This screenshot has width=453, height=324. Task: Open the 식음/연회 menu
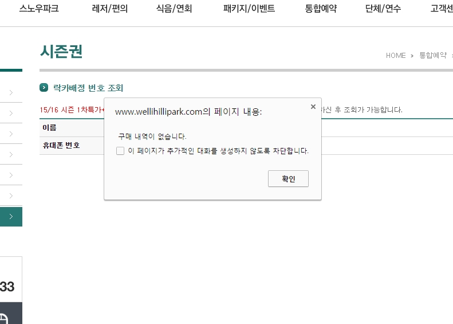174,9
